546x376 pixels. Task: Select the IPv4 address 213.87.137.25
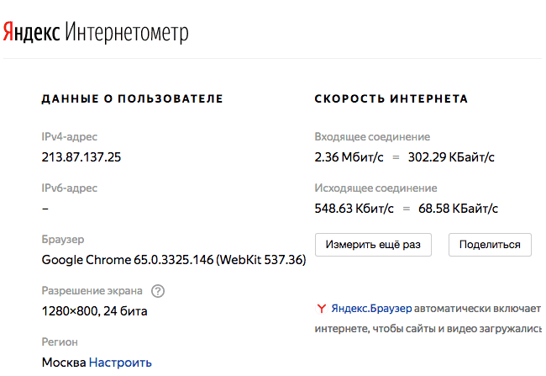(81, 157)
